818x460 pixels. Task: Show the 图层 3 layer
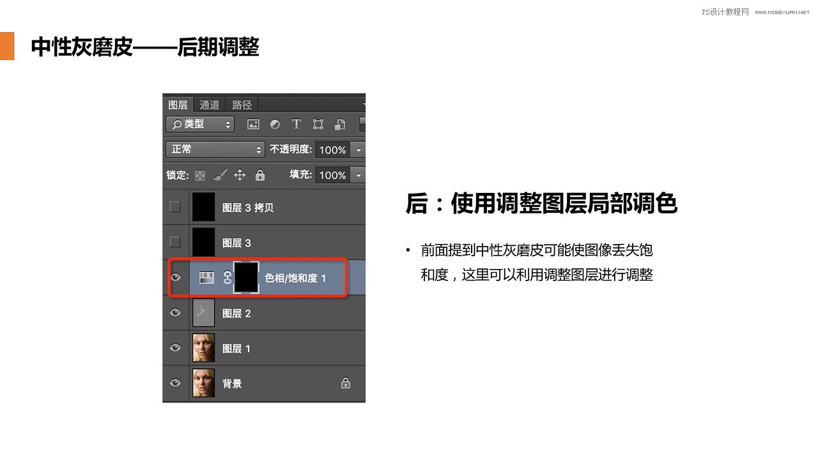(174, 241)
